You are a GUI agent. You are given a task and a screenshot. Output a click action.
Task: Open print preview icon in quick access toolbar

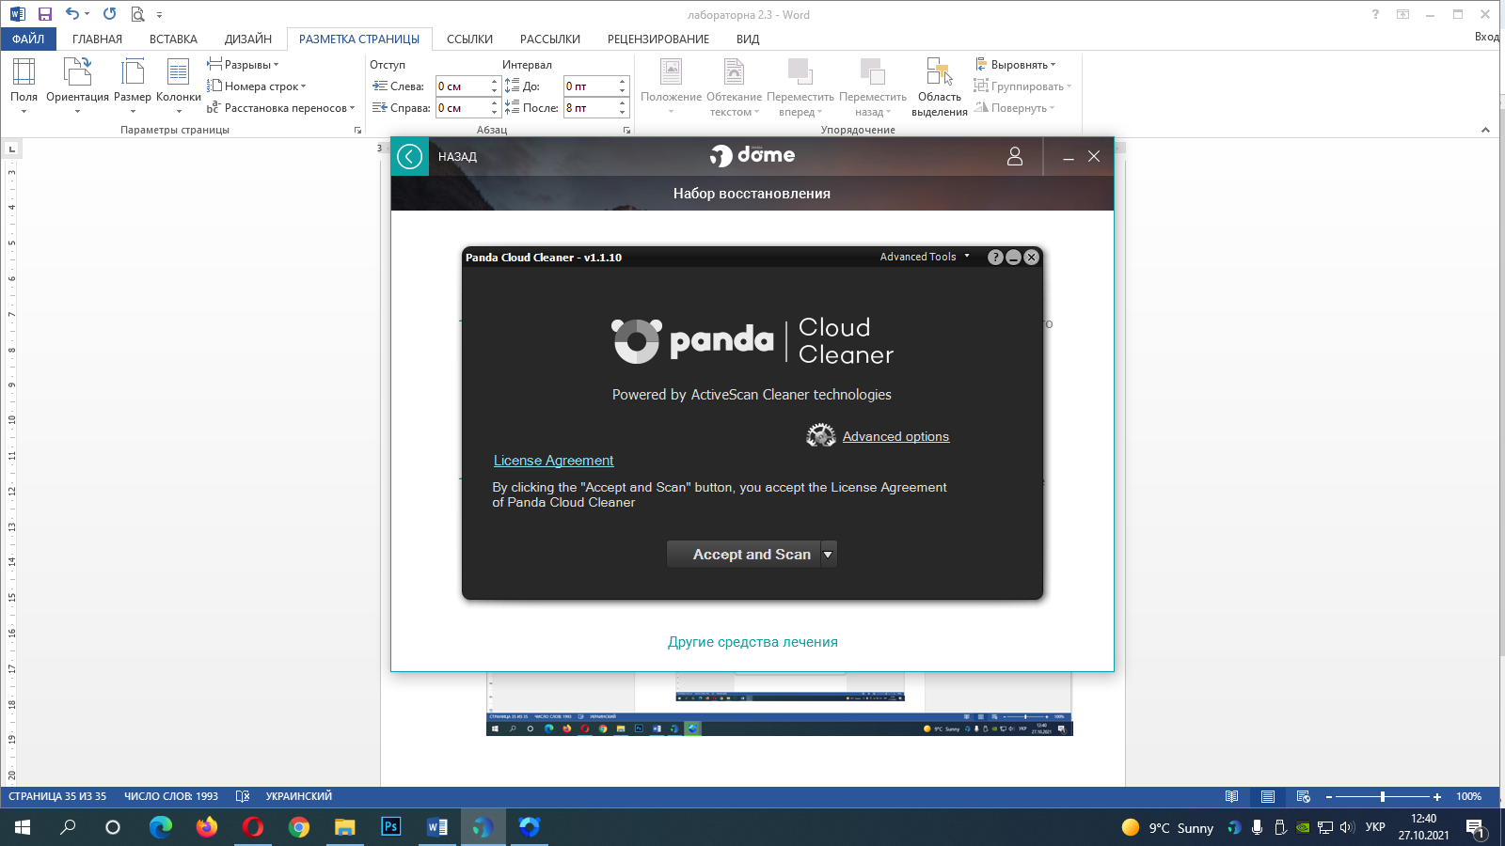[137, 14]
